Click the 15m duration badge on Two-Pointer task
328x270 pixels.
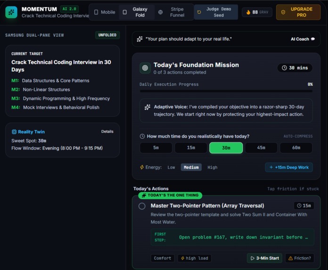304,205
